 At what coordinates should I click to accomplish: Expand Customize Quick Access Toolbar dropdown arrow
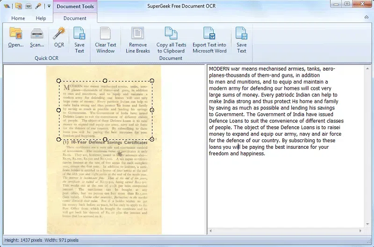pyautogui.click(x=49, y=7)
